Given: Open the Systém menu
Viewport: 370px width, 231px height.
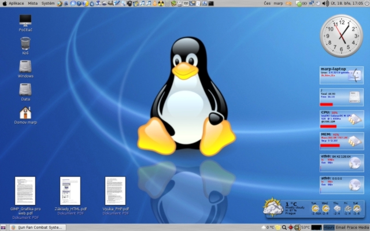Looking at the screenshot, I should pos(48,3).
